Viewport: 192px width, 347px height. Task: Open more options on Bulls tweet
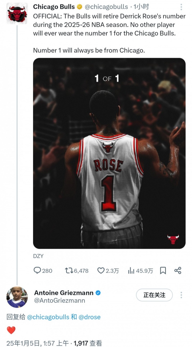(x=181, y=7)
